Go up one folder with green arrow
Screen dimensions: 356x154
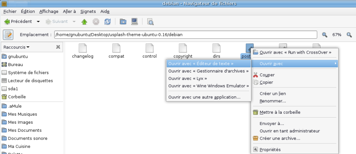pos(84,22)
